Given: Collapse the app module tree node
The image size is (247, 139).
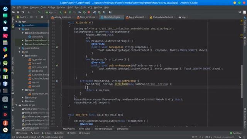Looking at the screenshot, I should pyautogui.click(x=16, y=22).
